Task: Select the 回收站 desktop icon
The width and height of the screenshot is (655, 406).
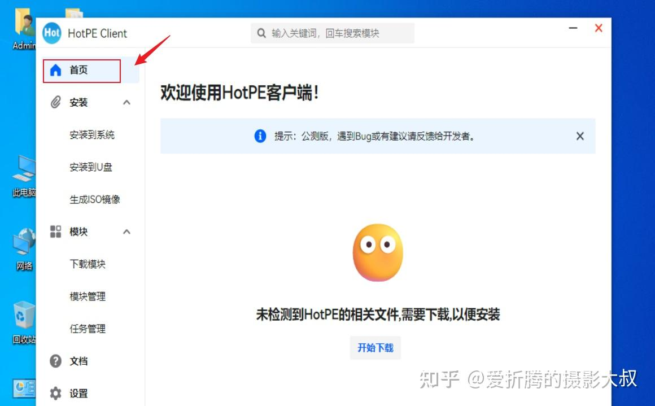Action: [24, 322]
